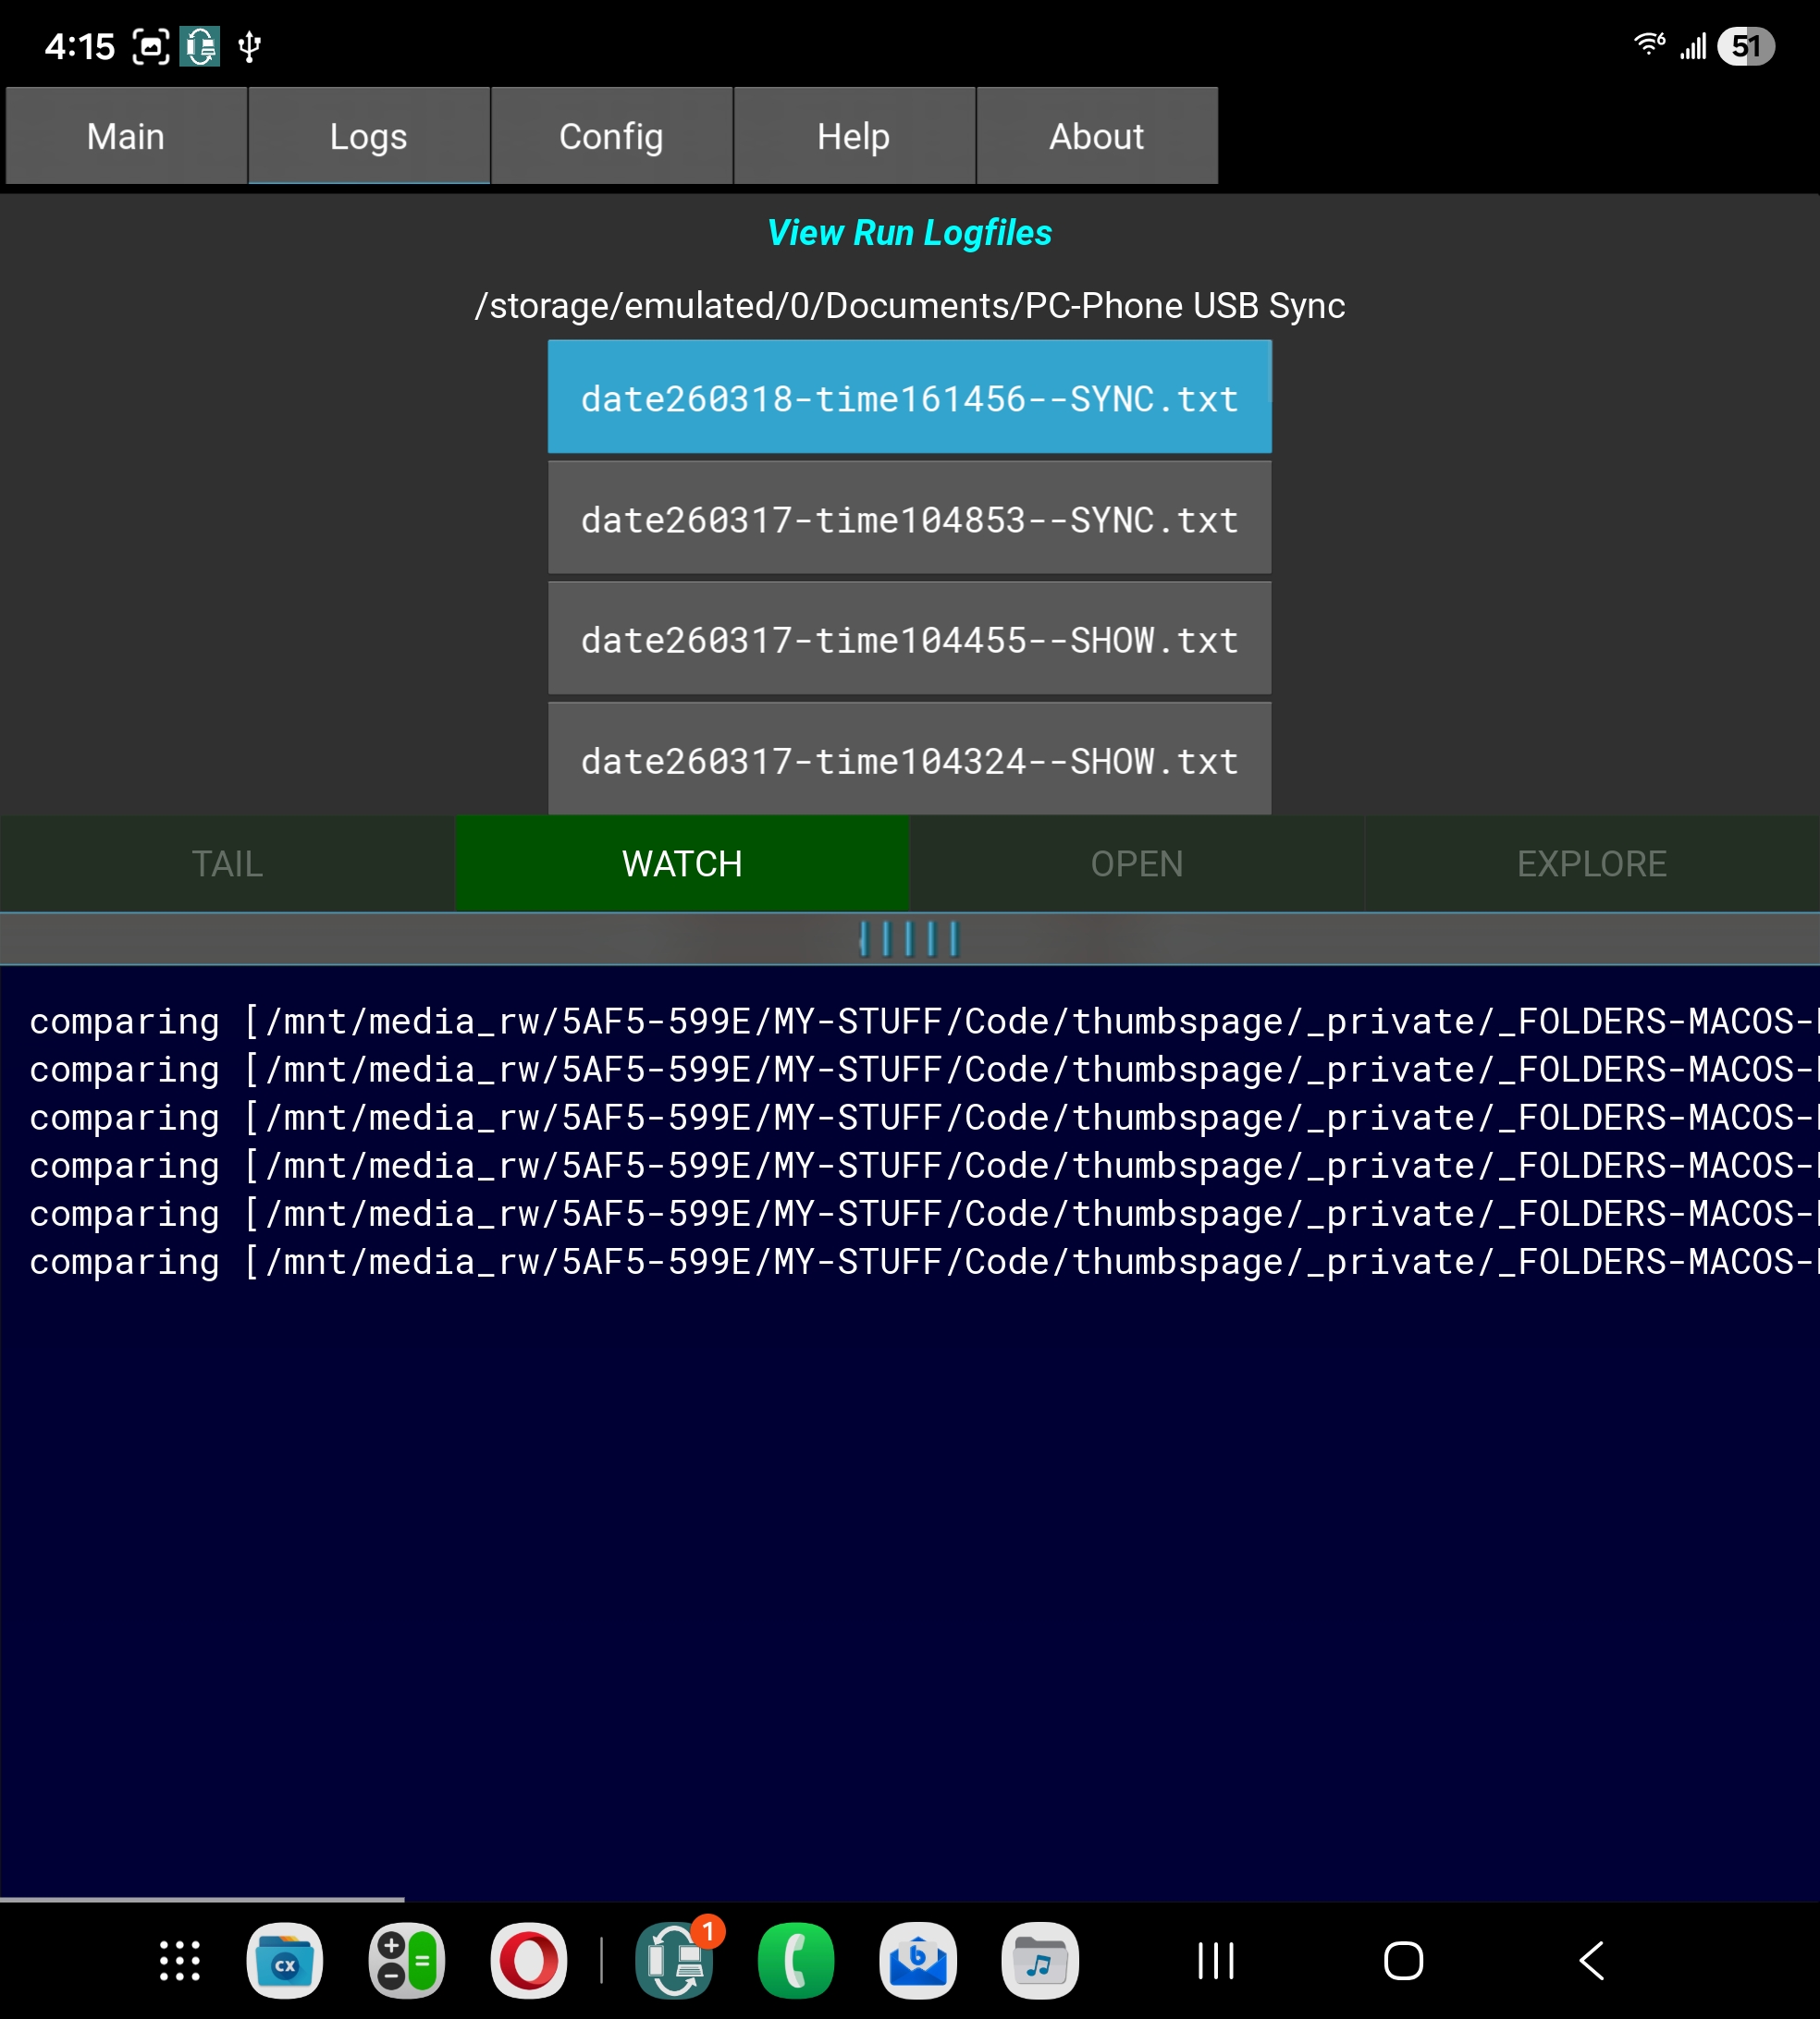Screen dimensions: 1820x2019
Task: Toggle the WATCH mode button
Action: point(682,863)
